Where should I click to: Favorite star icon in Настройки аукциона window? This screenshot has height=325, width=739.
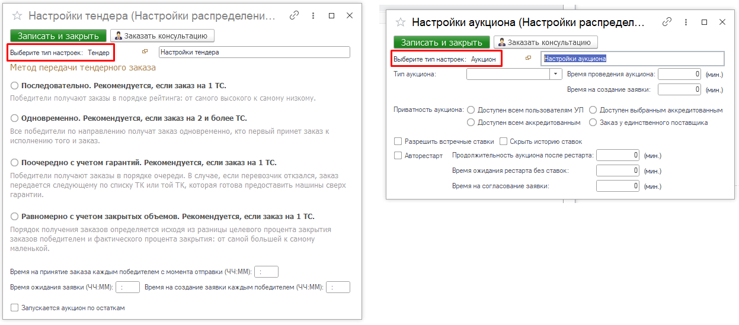(x=401, y=22)
